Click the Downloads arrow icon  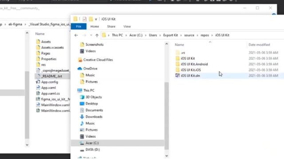pos(82,117)
